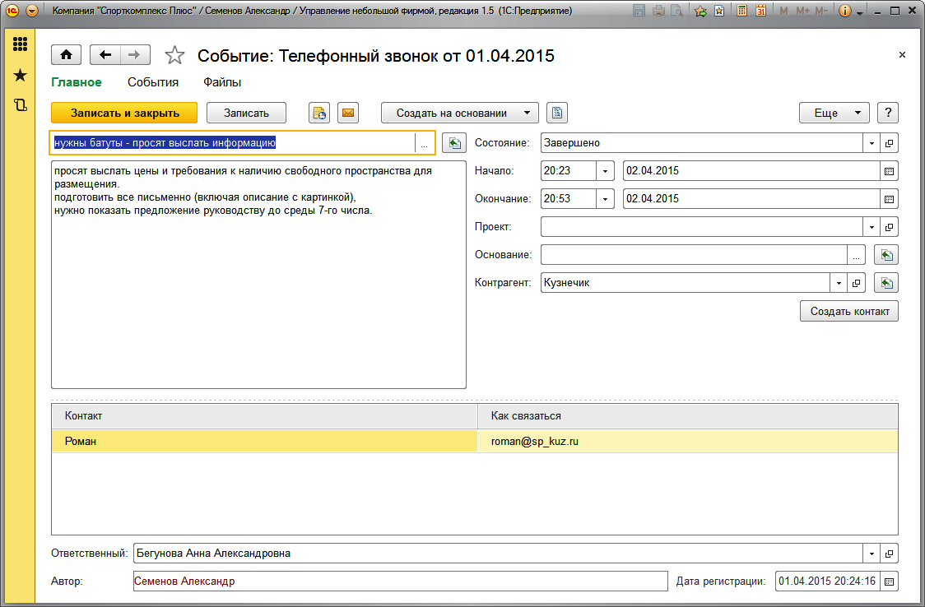Open Создать на основании dropdown
The width and height of the screenshot is (925, 607).
pos(459,113)
